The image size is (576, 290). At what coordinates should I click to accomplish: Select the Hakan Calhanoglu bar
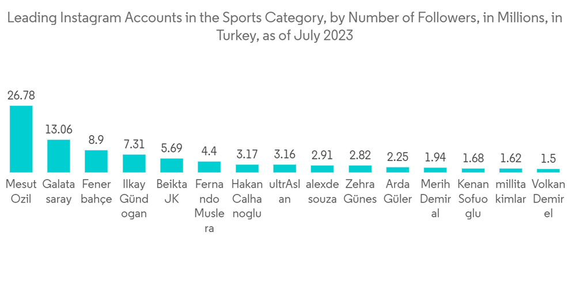point(247,169)
